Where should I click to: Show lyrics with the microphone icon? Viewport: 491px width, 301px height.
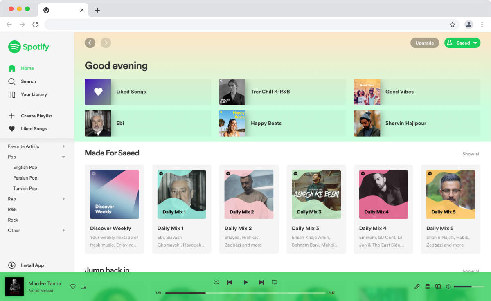(417, 287)
